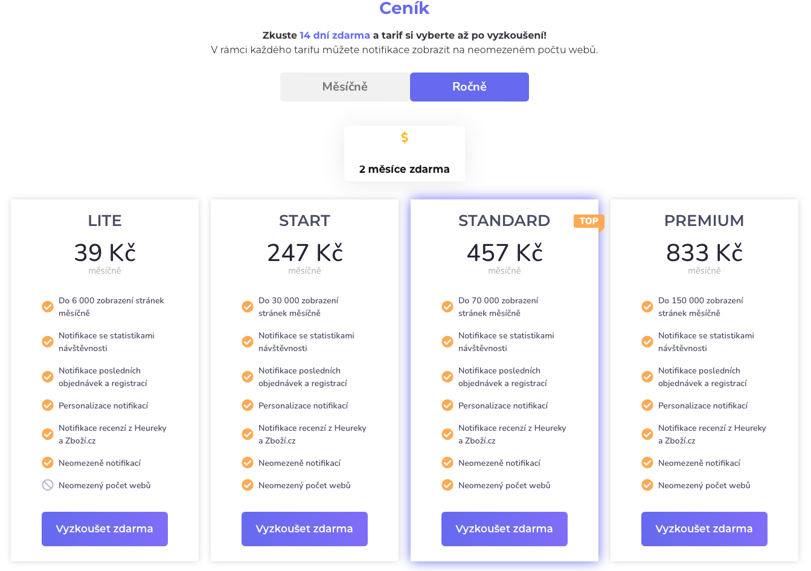Click the checkmark next to START's Personalizace notifikací
This screenshot has width=811, height=571.
click(x=248, y=405)
